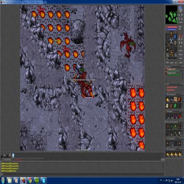Open the Options button
The width and height of the screenshot is (184, 184).
click(x=180, y=55)
